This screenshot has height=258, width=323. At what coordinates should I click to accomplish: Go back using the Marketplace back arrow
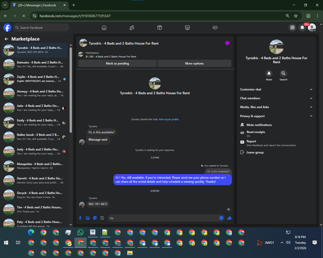(x=6, y=39)
